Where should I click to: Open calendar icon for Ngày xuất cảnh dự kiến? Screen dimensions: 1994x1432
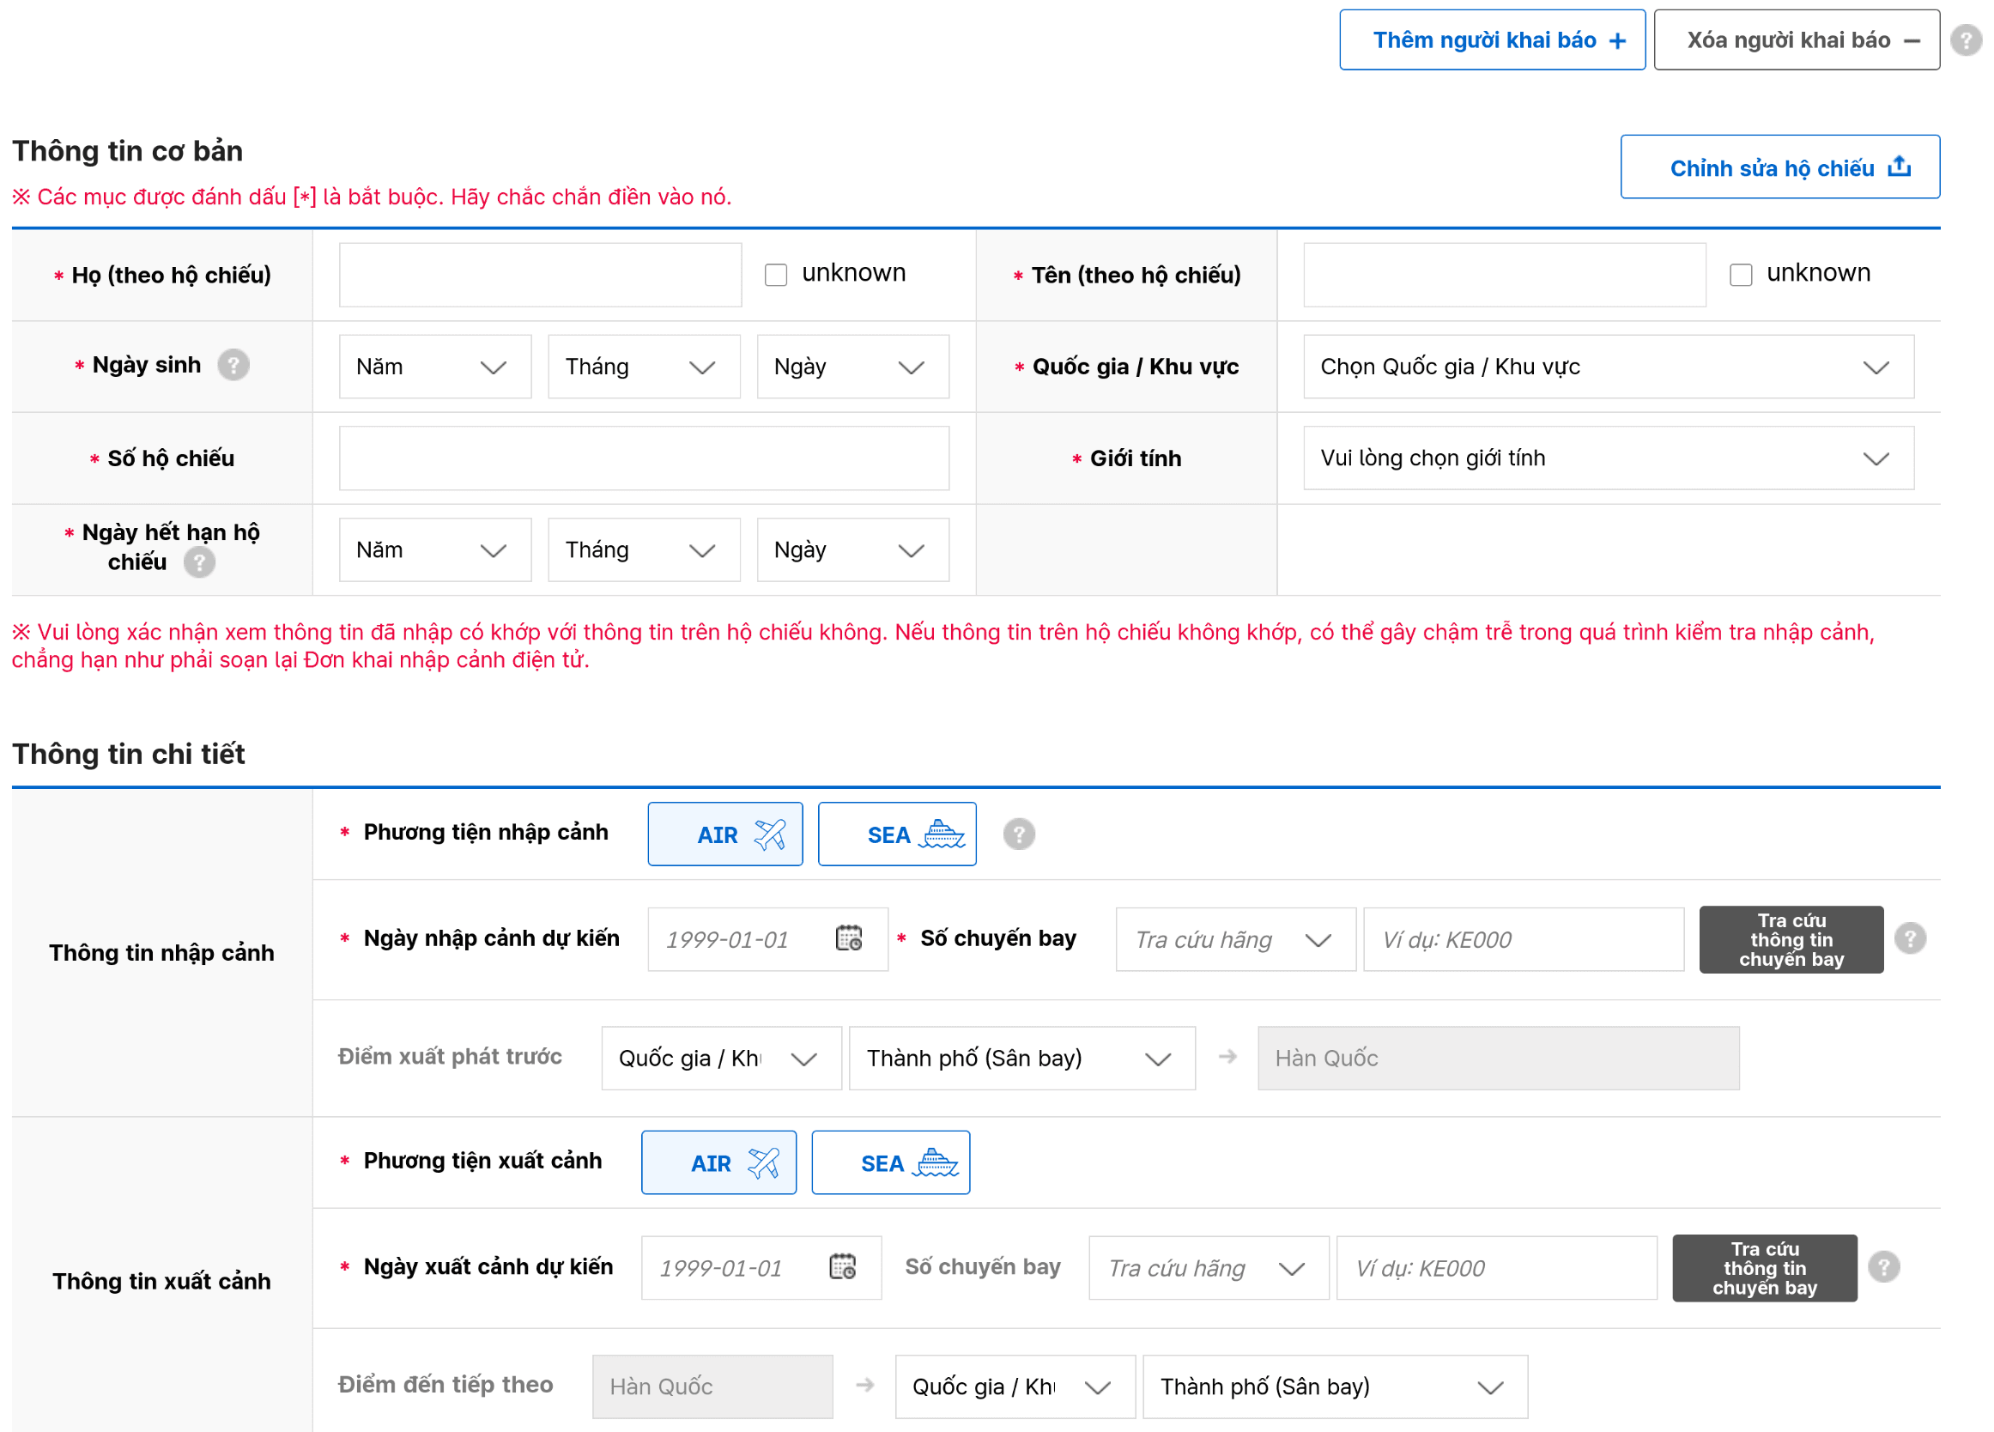pos(842,1266)
